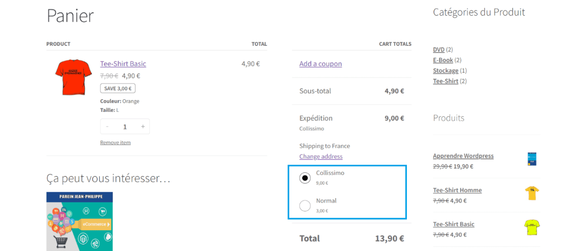Click the quantity input field showing 1
The height and width of the screenshot is (251, 584).
coord(125,127)
